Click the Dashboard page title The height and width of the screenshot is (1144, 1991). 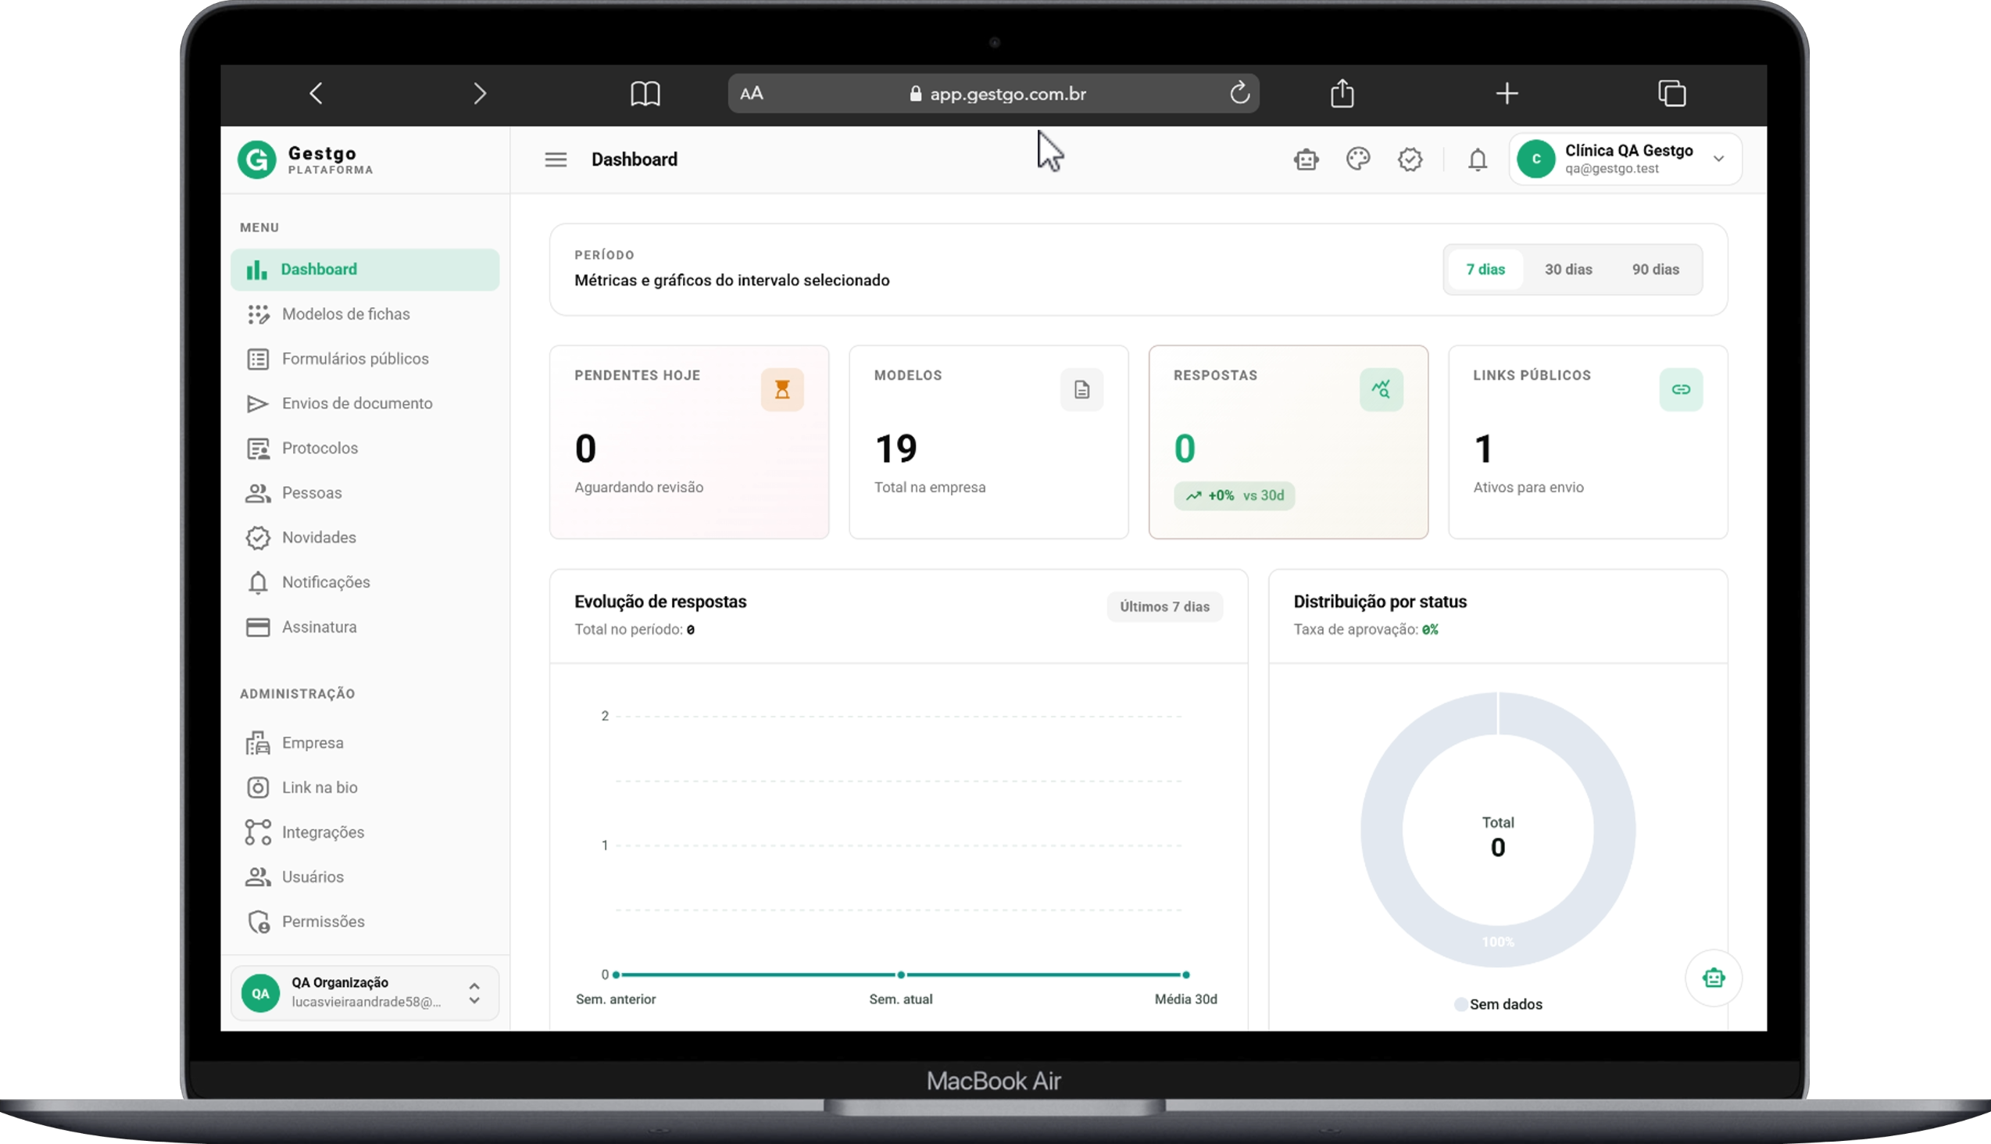click(x=634, y=159)
